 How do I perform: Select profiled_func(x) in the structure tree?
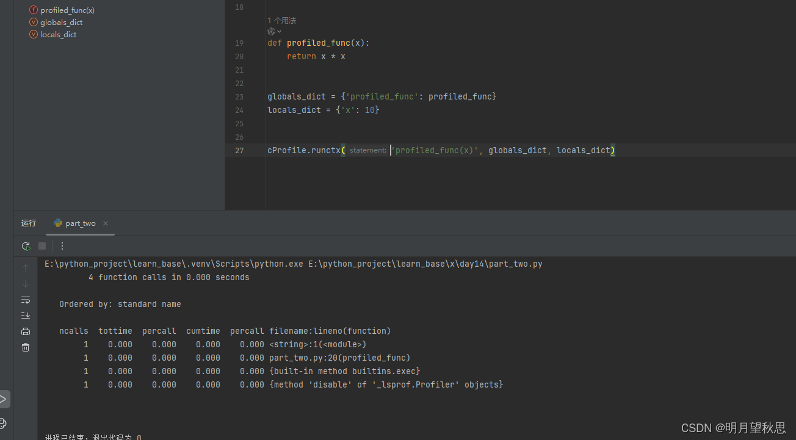click(67, 10)
